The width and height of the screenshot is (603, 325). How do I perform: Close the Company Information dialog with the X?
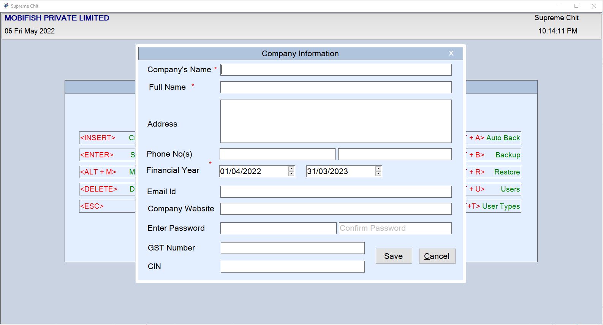pyautogui.click(x=451, y=53)
